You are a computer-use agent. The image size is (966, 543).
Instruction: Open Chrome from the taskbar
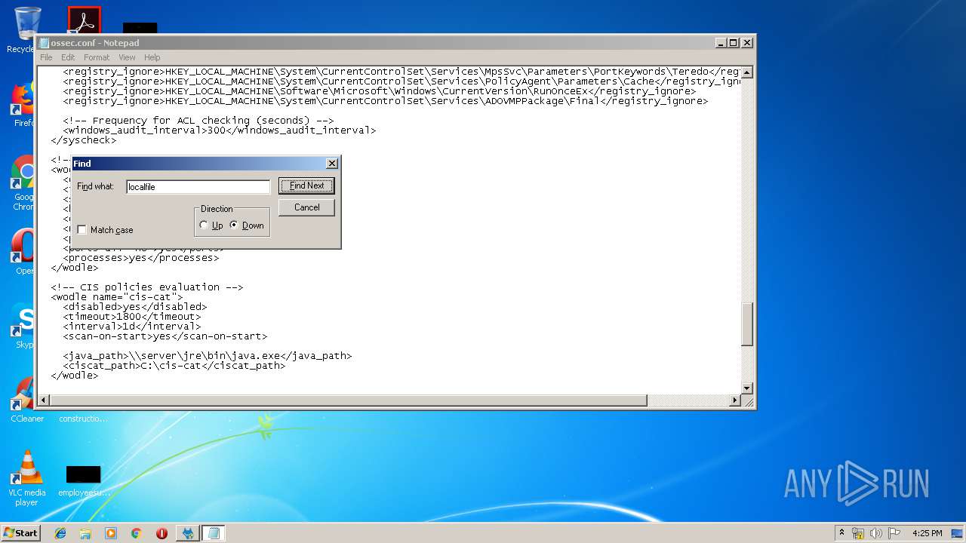click(136, 533)
